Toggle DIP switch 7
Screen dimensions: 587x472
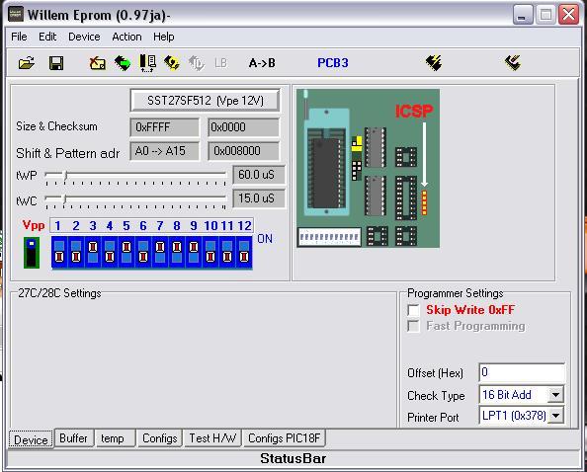160,253
